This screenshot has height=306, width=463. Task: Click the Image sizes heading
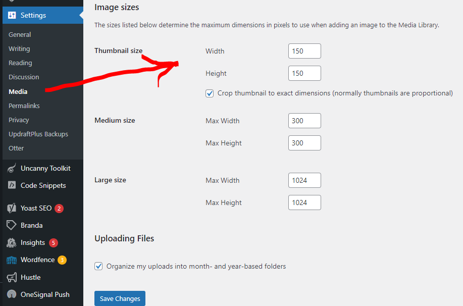[x=117, y=8]
